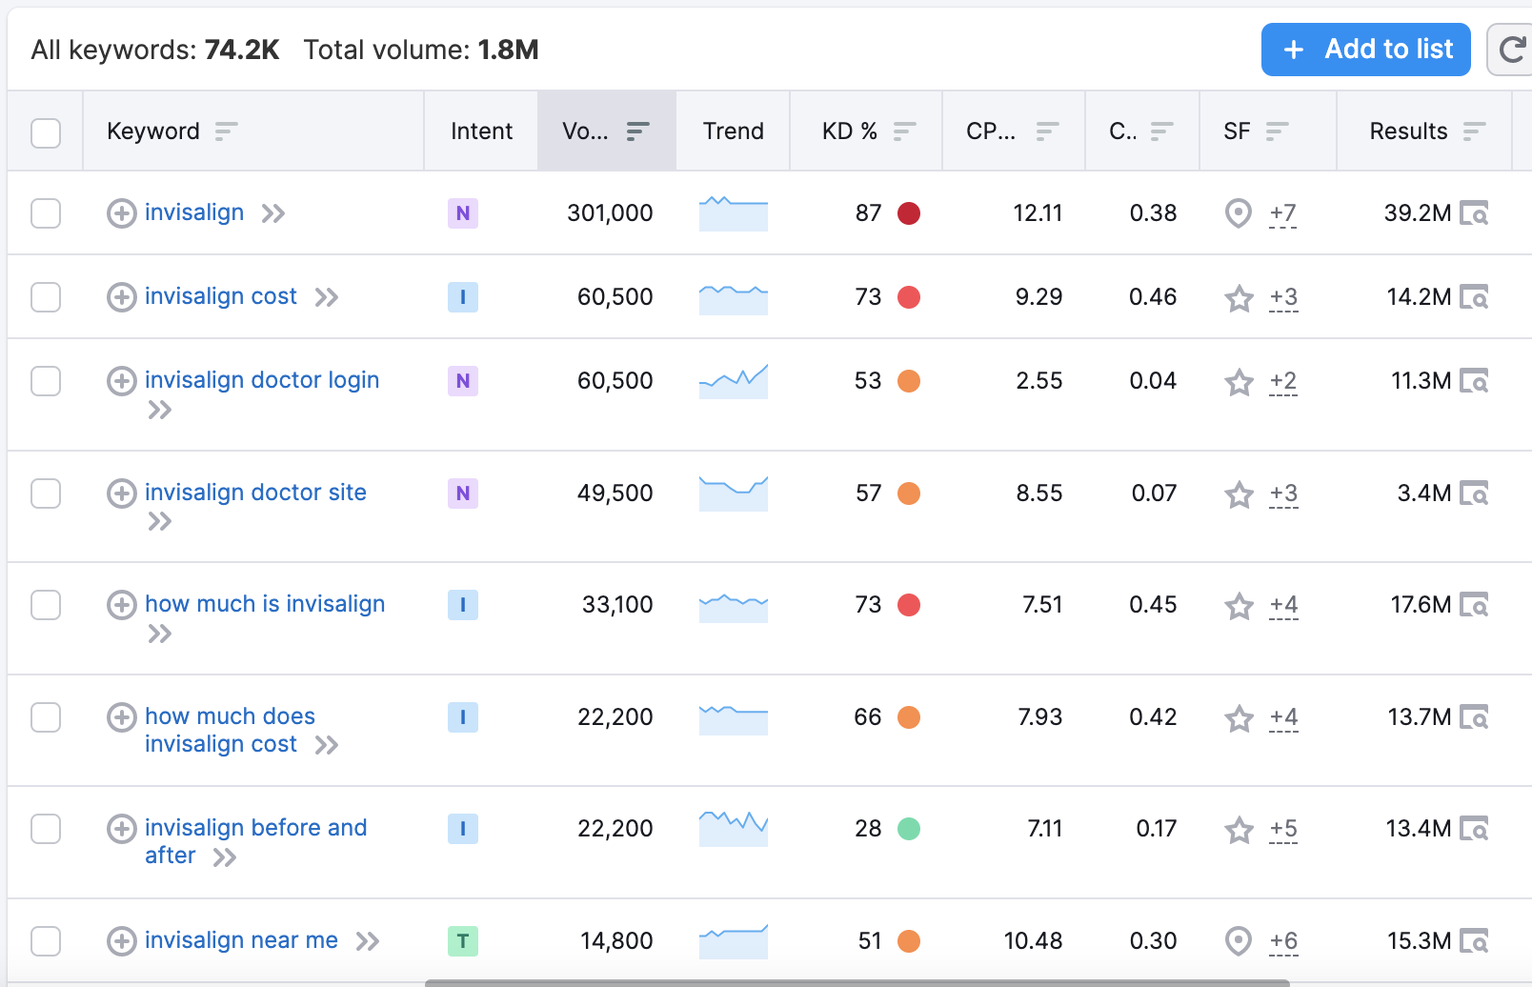This screenshot has width=1532, height=987.
Task: Expand invisalign doctor site double chevron
Action: (x=160, y=521)
